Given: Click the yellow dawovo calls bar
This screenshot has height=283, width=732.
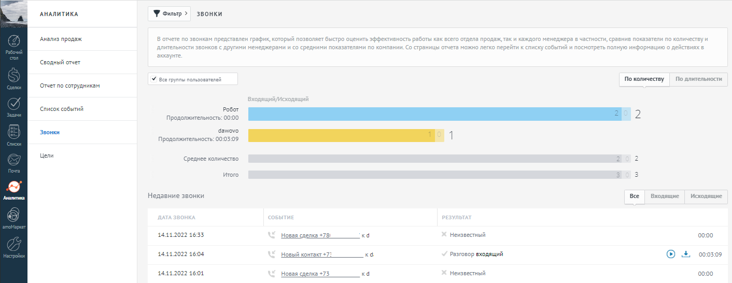Looking at the screenshot, I should tap(346, 135).
